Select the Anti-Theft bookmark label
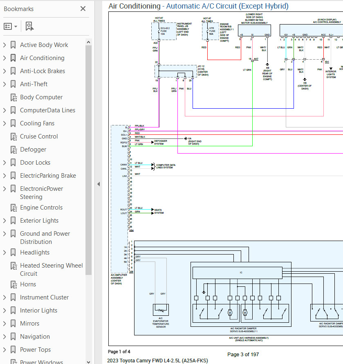 (x=34, y=84)
